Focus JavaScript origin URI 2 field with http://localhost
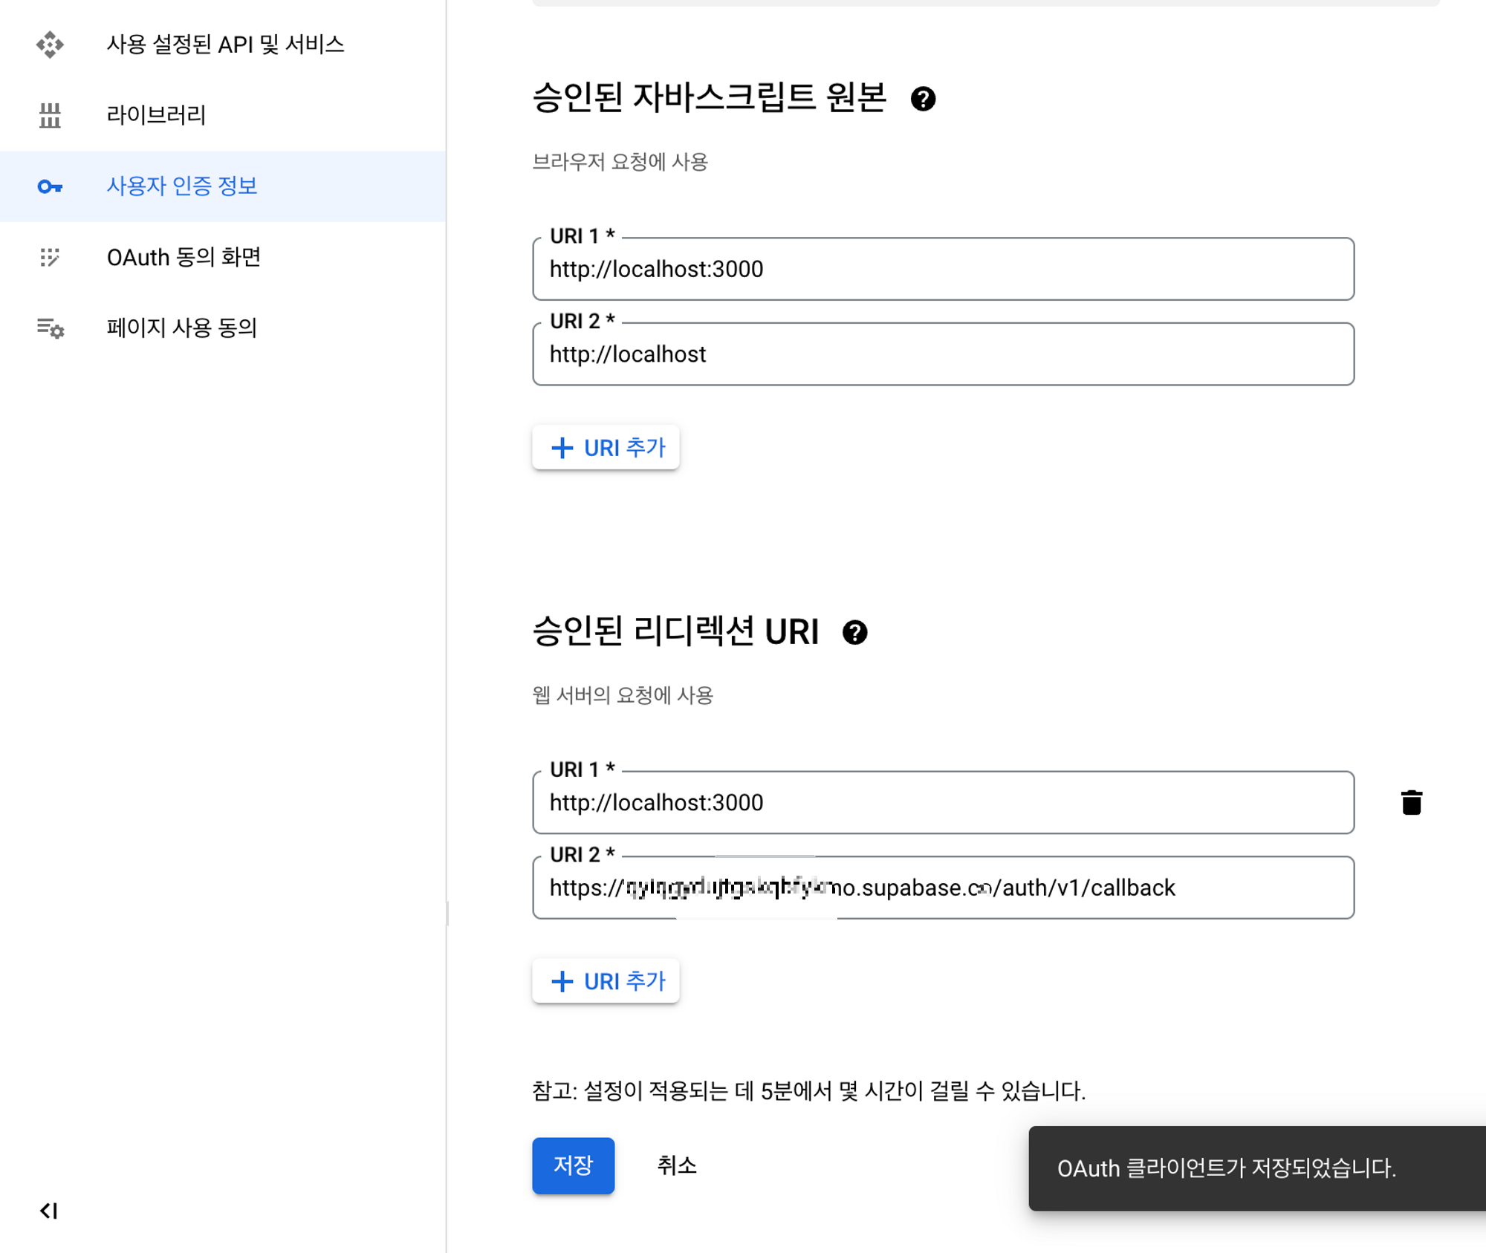 click(x=942, y=354)
